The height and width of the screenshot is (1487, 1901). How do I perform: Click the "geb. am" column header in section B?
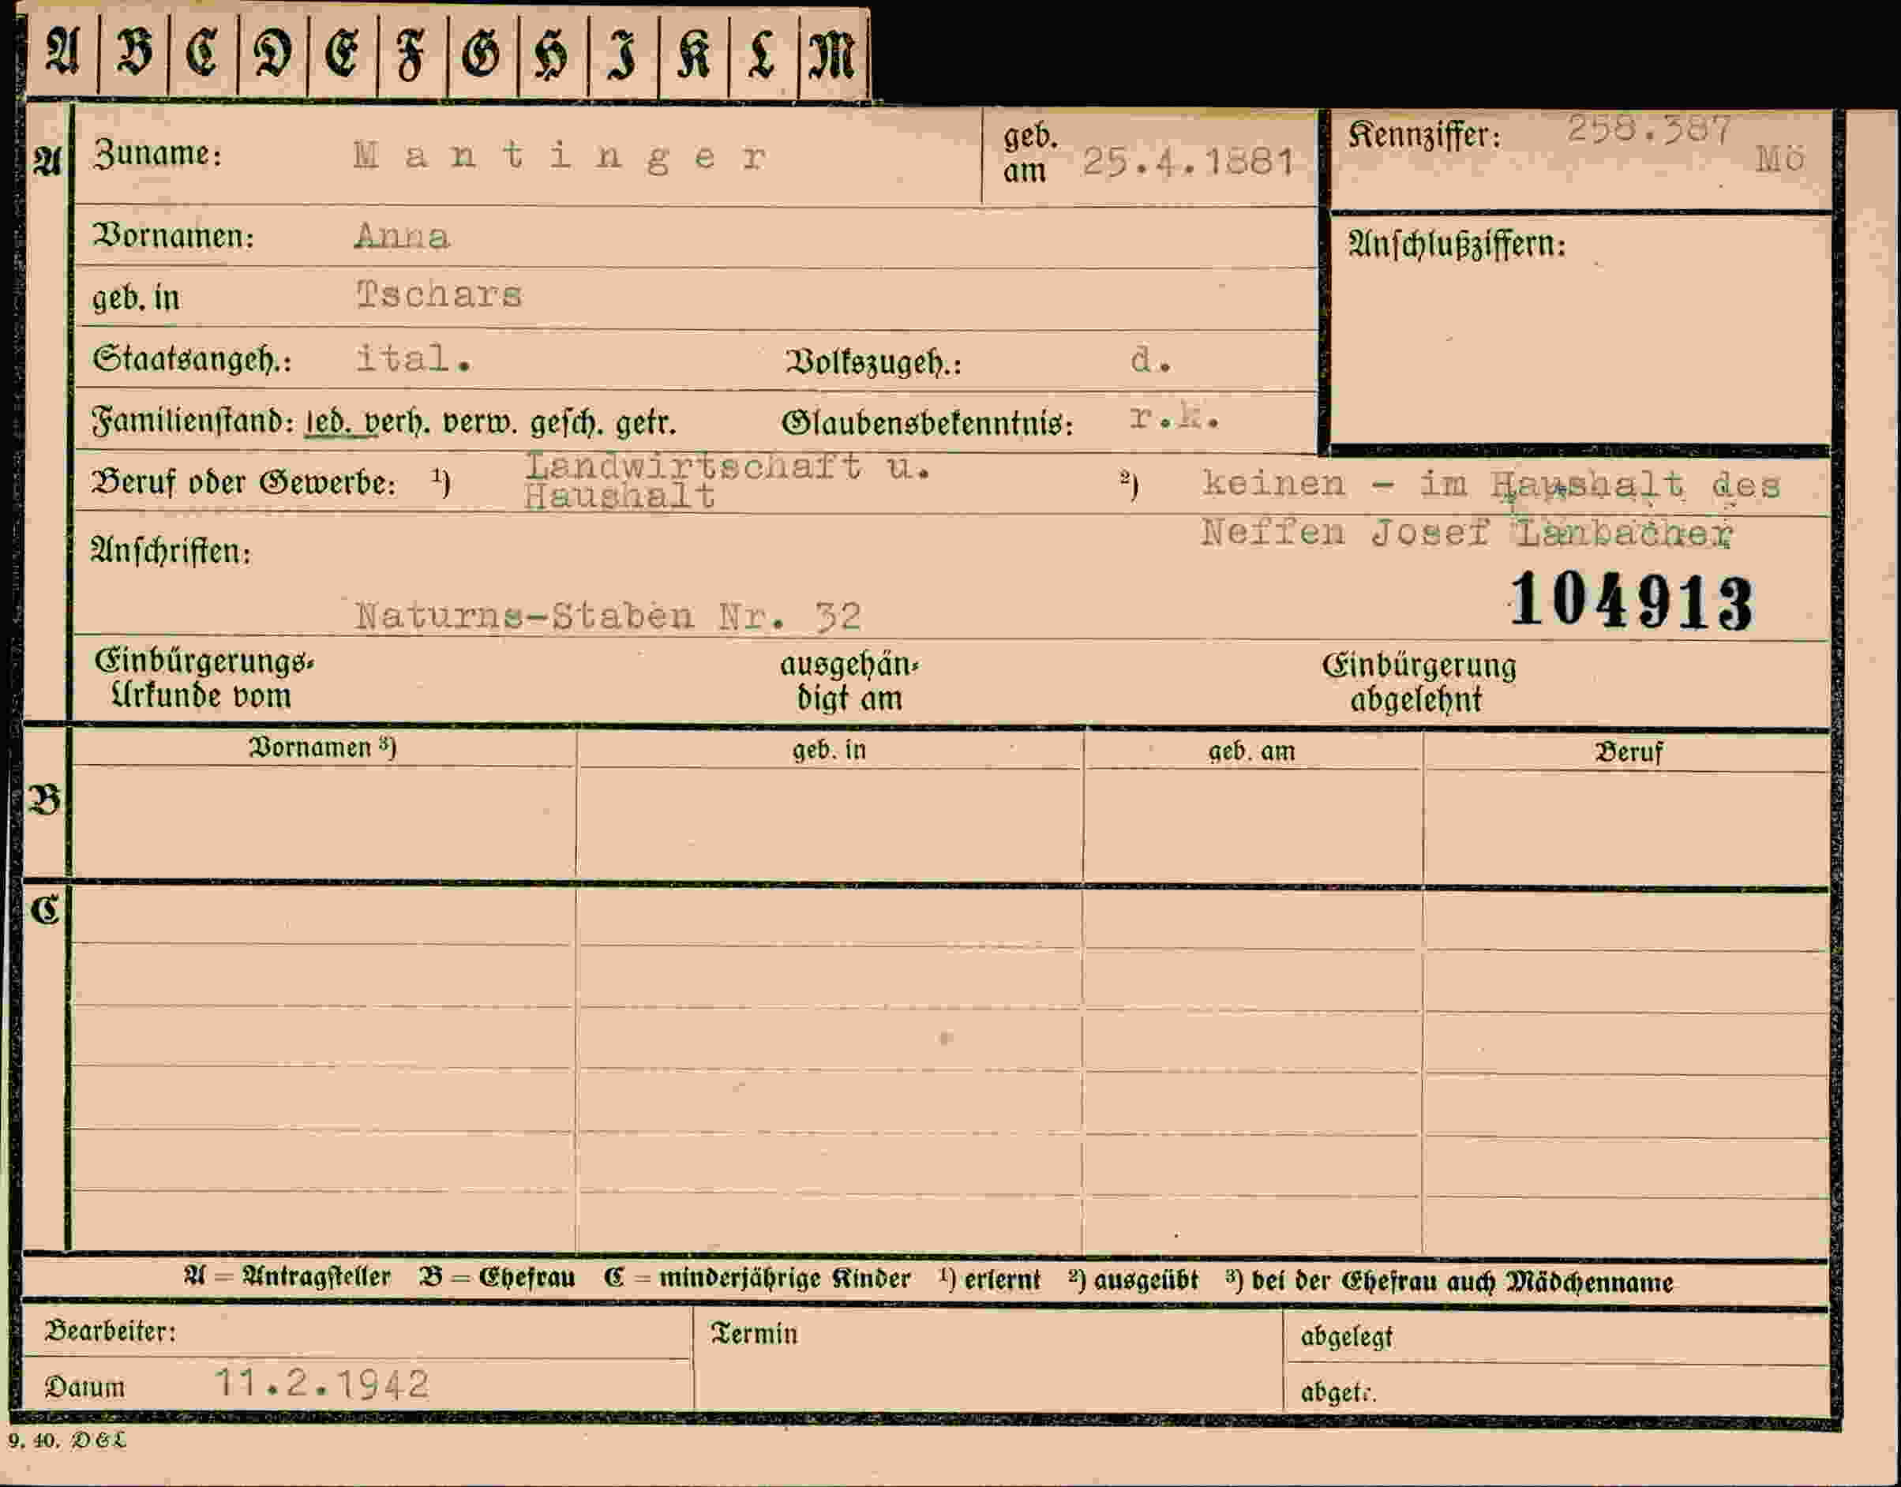coord(1251,751)
